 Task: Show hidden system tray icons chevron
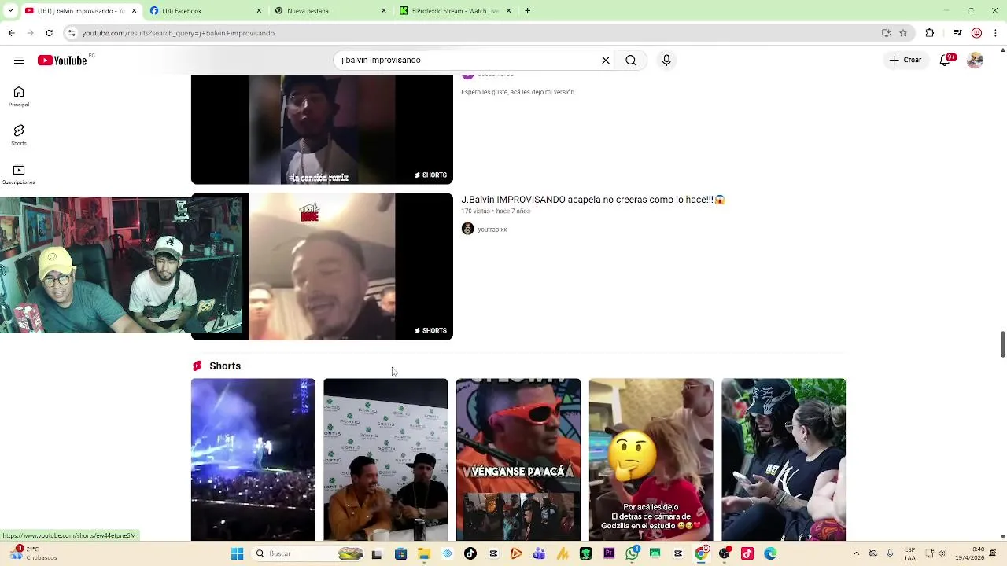(856, 553)
